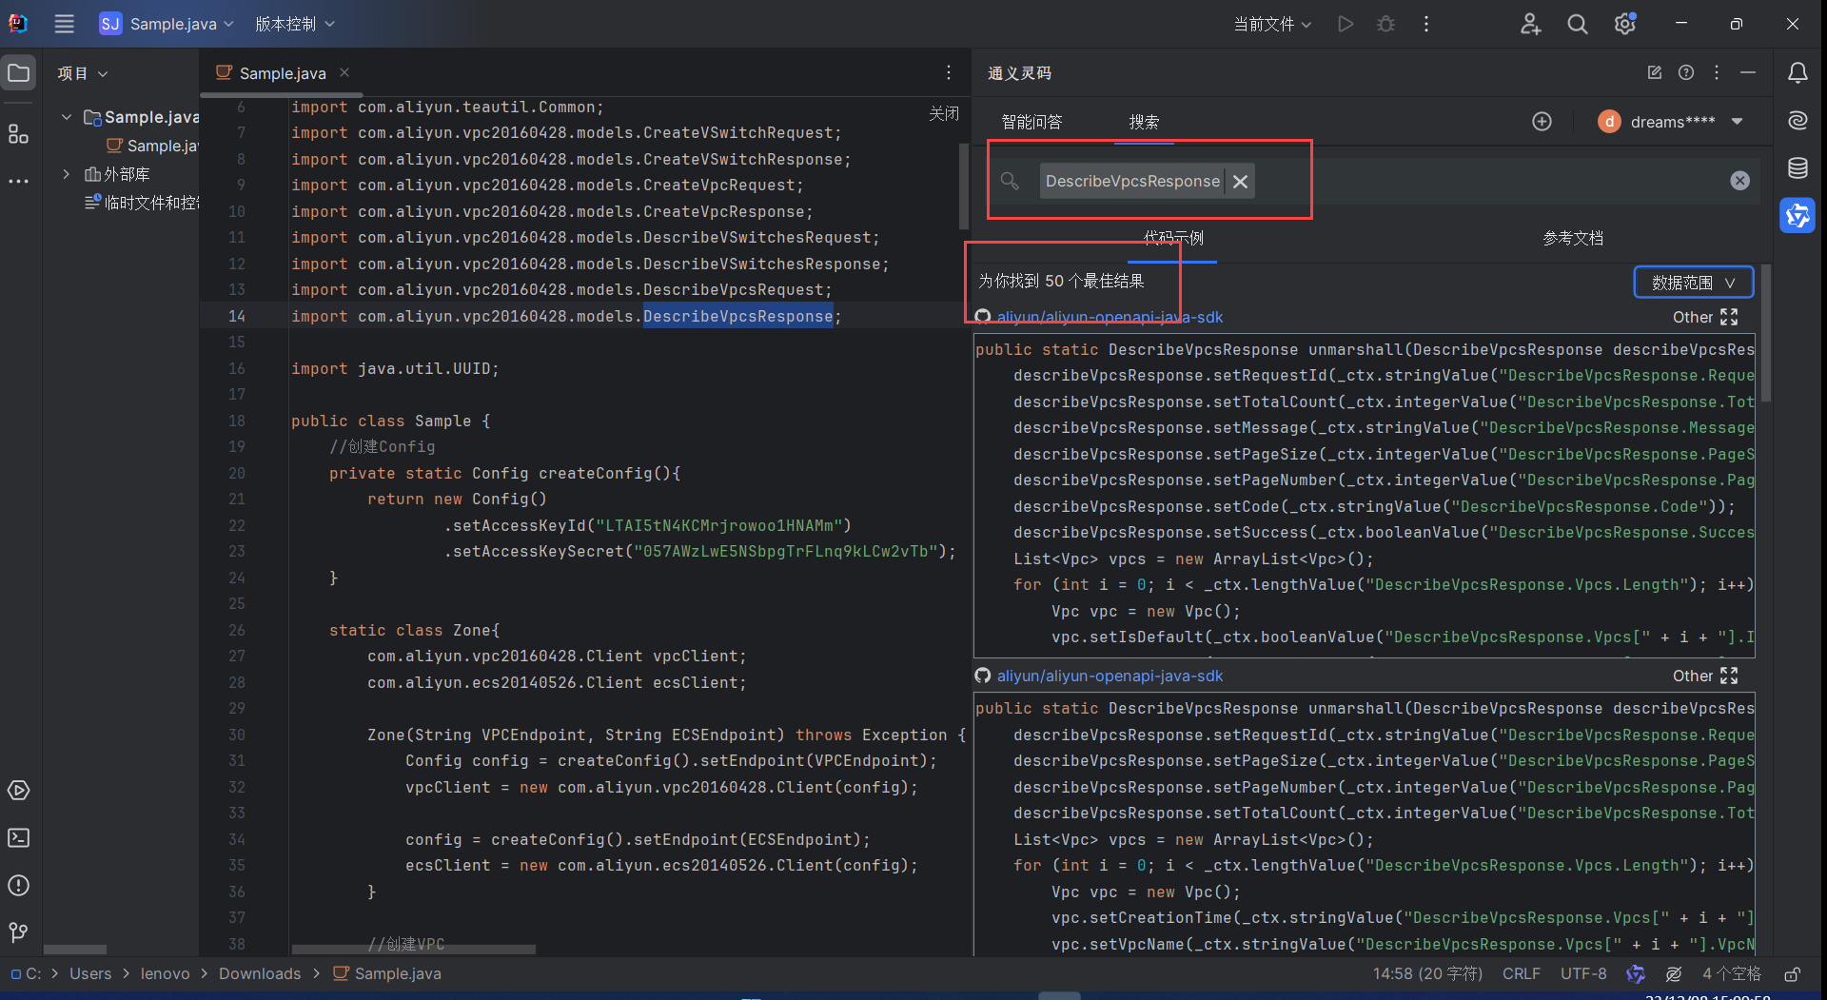Open the Problems tool window
This screenshot has width=1827, height=1000.
click(19, 886)
